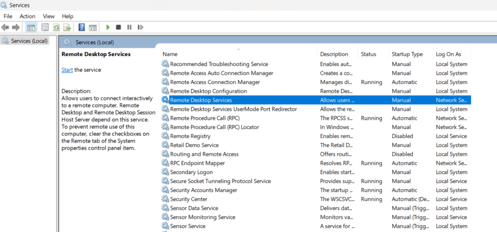Image resolution: width=497 pixels, height=232 pixels.
Task: Toggle Show/Hide Console Tree icon
Action: (31, 28)
